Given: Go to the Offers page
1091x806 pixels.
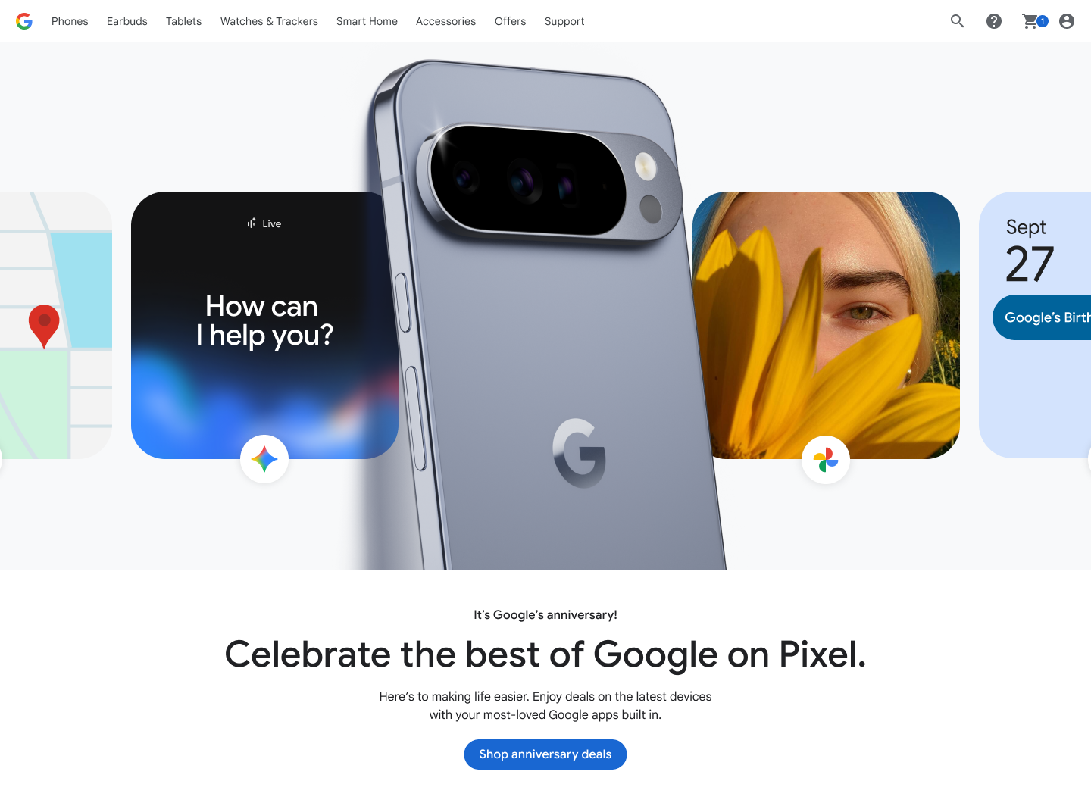Looking at the screenshot, I should tap(510, 21).
